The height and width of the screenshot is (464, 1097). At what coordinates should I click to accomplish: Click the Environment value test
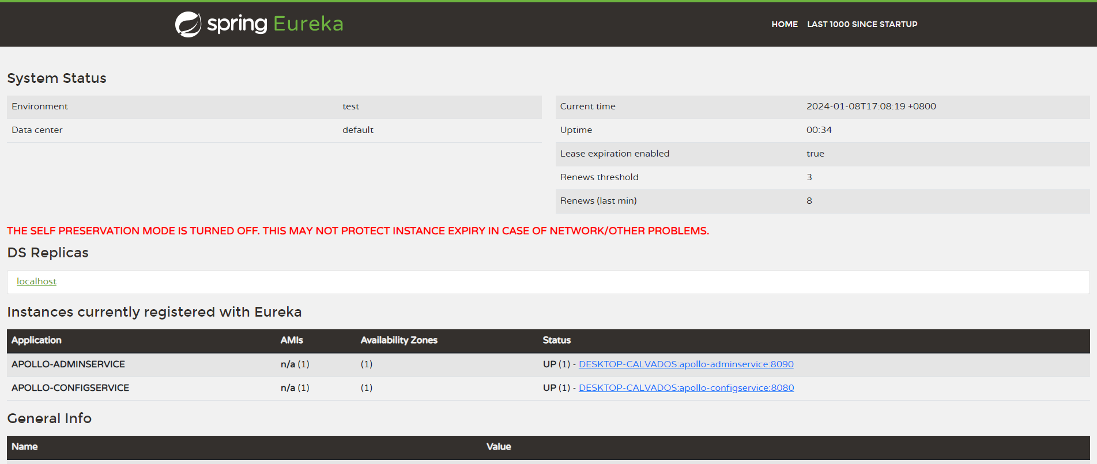[x=350, y=107]
